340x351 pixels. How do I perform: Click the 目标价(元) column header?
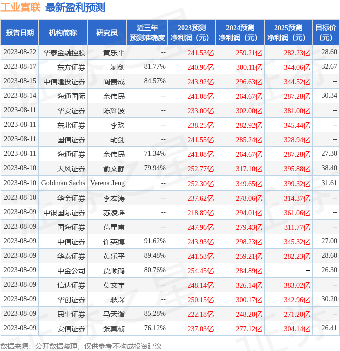326,33
